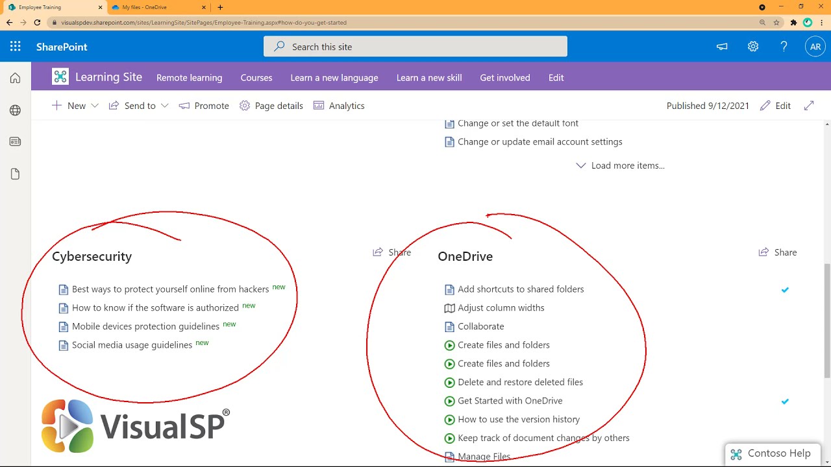Open the settings gear in SharePoint header
This screenshot has height=467, width=831.
tap(753, 47)
